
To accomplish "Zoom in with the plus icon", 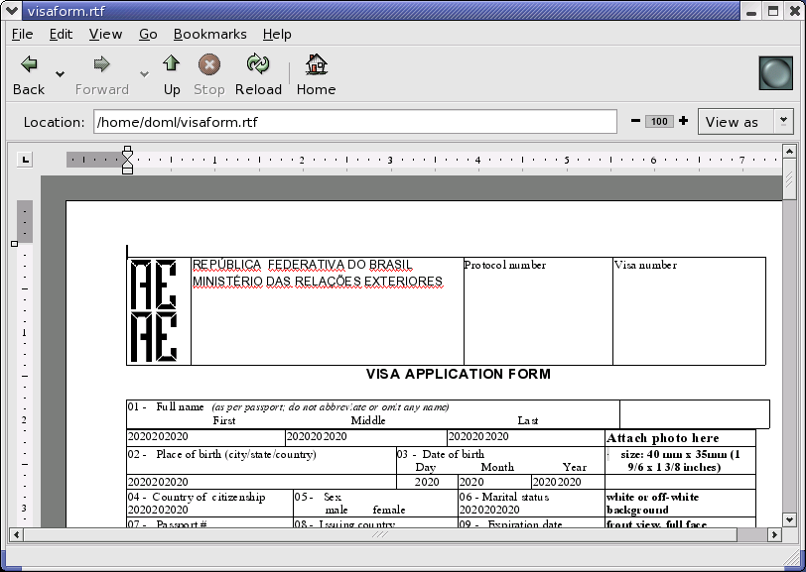I will (x=683, y=122).
